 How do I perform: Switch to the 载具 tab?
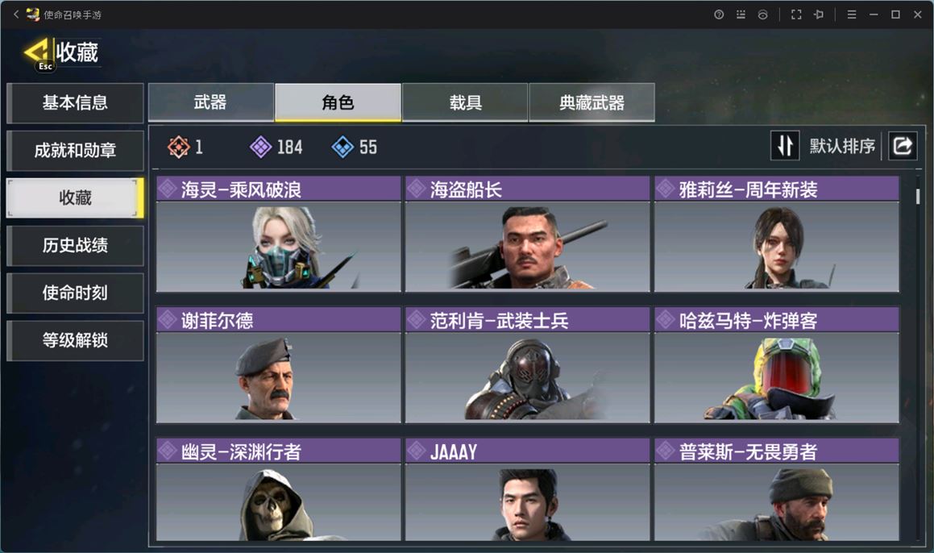(465, 102)
